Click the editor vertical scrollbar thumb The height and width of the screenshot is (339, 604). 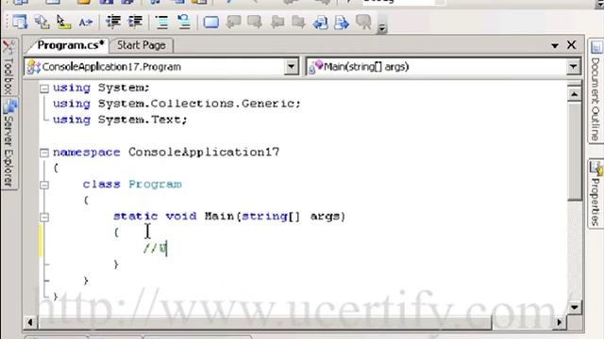[x=575, y=152]
